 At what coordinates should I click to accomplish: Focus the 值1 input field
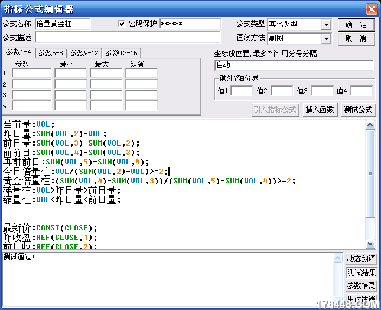[x=242, y=91]
